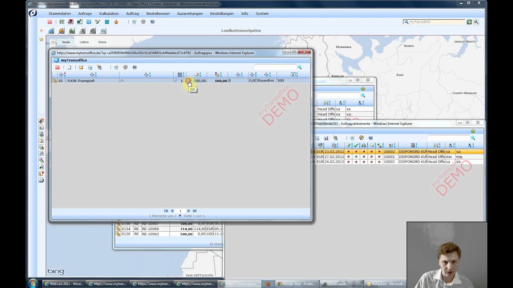513x288 pixels.
Task: Open the Bestellwesen menu
Action: tap(158, 14)
